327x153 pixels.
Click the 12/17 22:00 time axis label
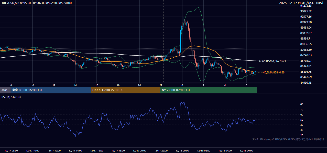161,151
